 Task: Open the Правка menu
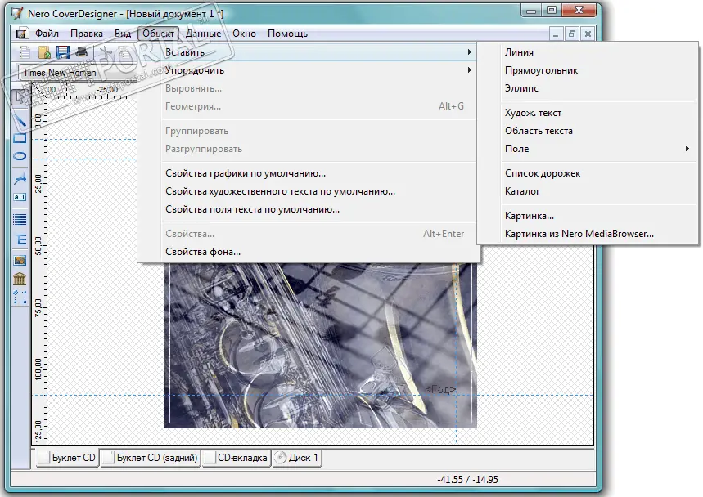coord(87,34)
